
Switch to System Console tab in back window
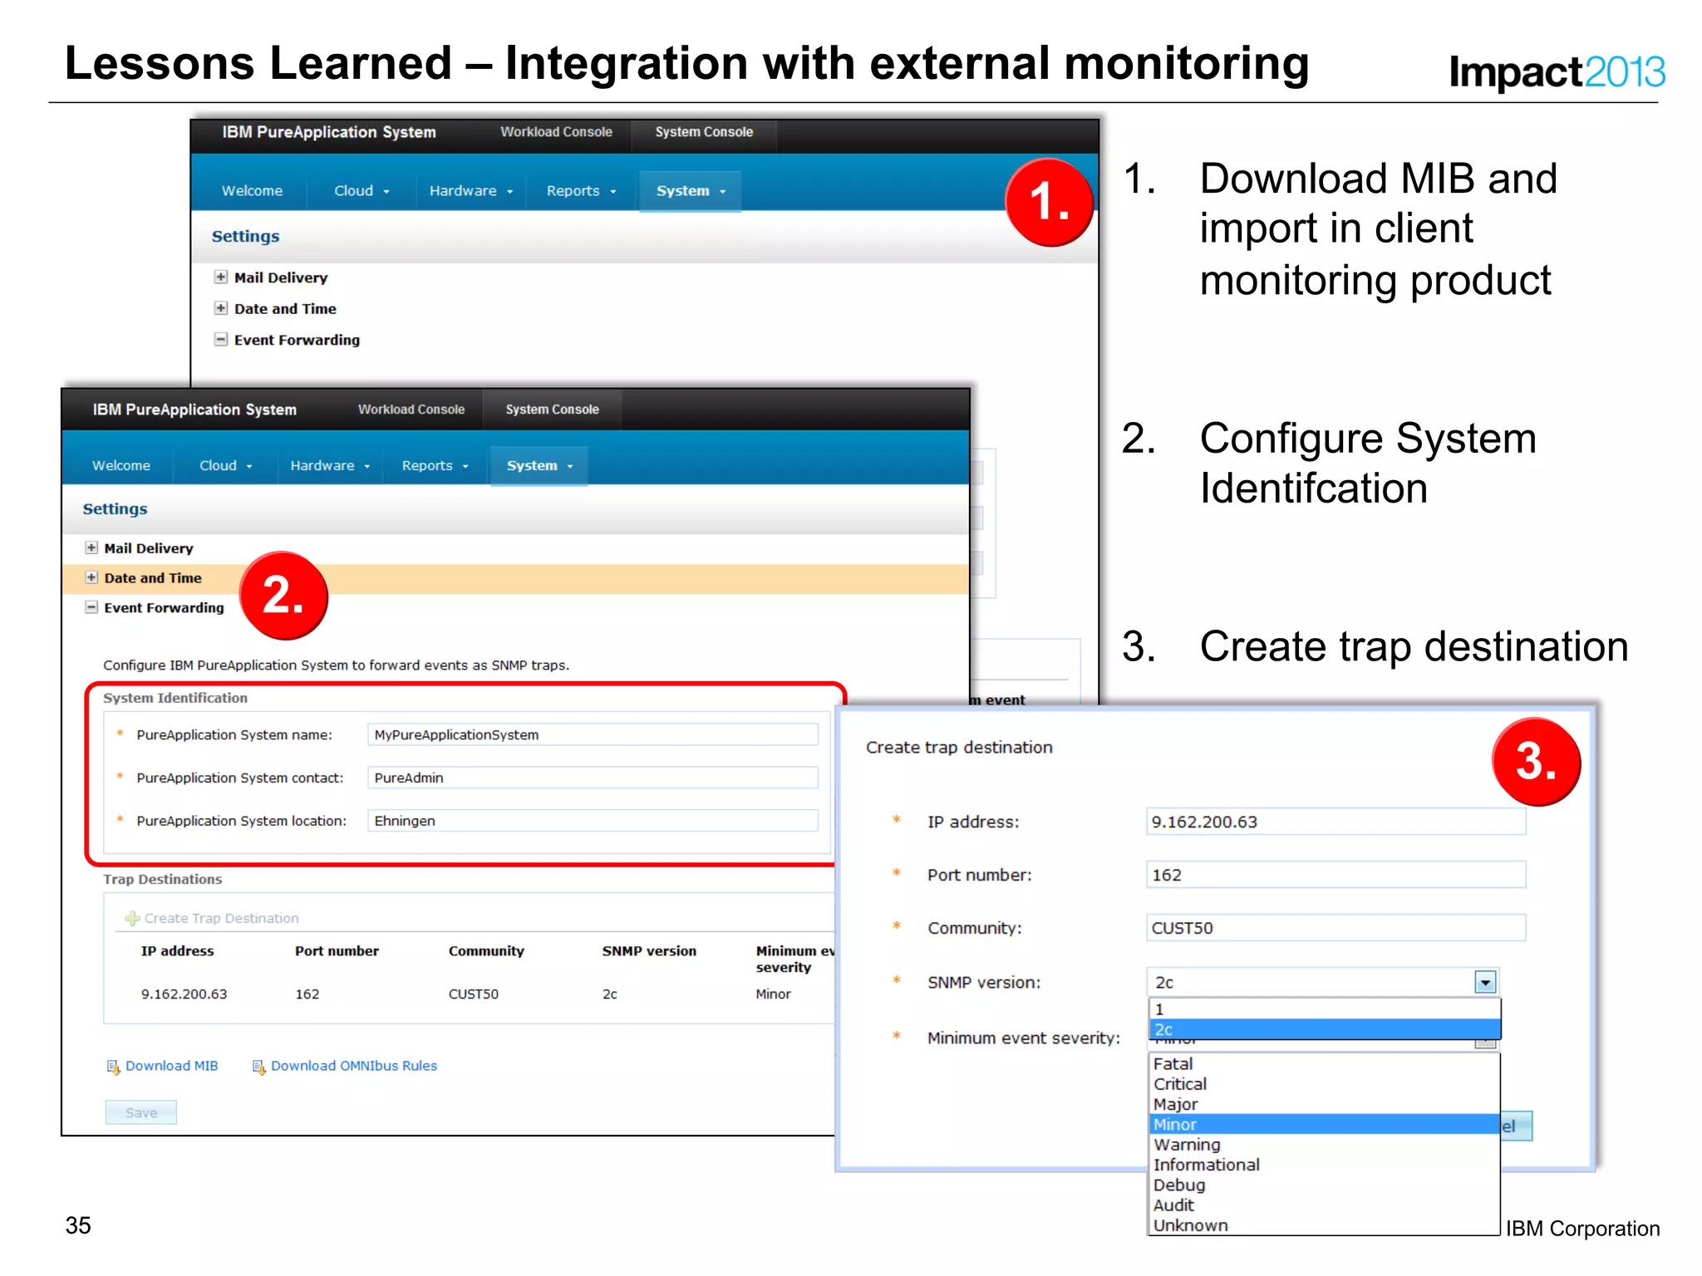[x=704, y=132]
